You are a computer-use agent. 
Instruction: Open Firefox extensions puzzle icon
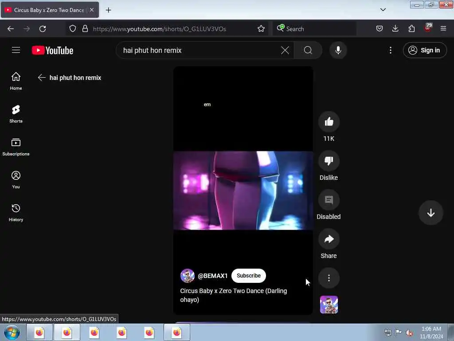[x=411, y=28]
